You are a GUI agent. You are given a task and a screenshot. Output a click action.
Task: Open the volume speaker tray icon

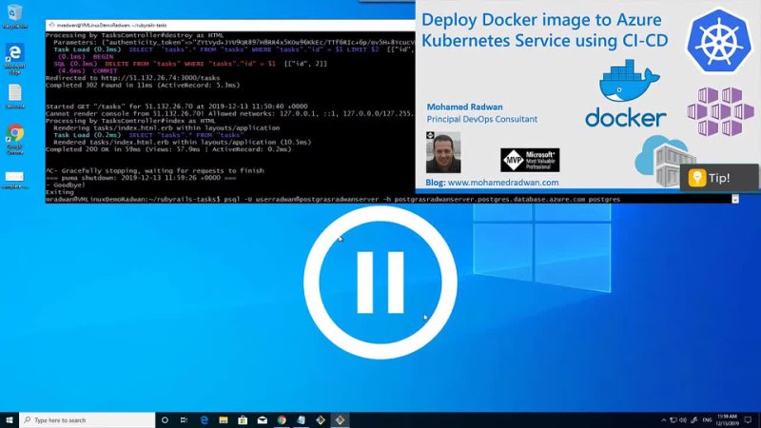pyautogui.click(x=683, y=420)
